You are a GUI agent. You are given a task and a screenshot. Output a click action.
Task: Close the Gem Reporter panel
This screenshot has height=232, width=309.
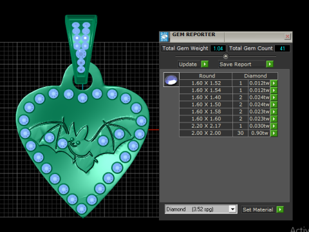pyautogui.click(x=287, y=36)
